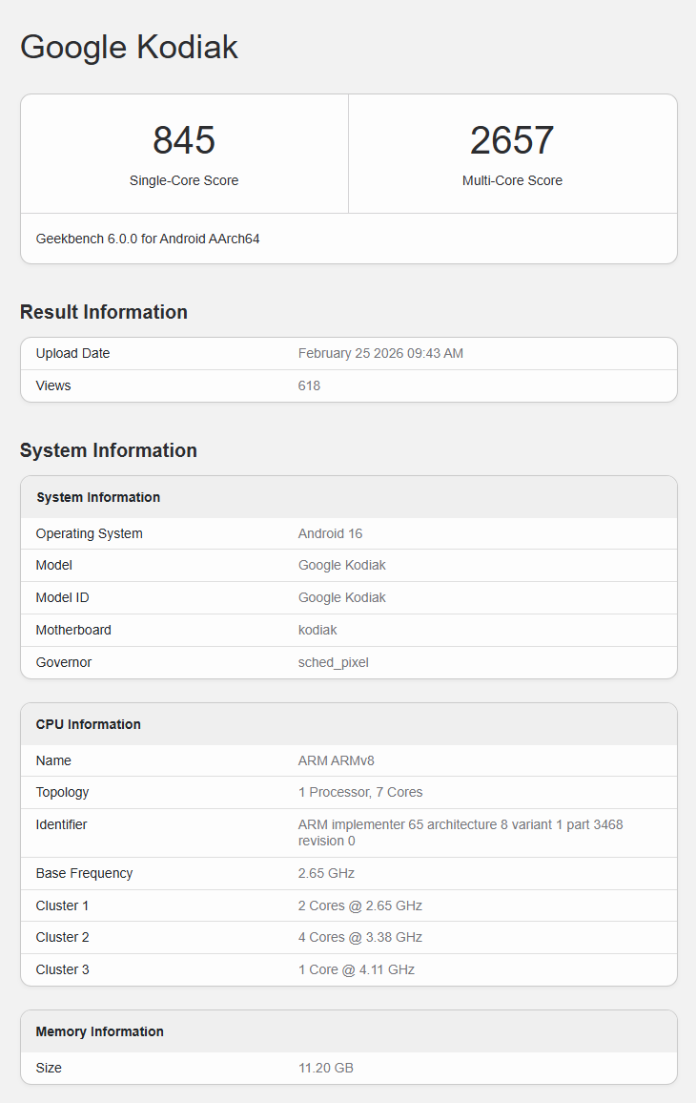
Task: Click the System Information table header
Action: pyautogui.click(x=98, y=497)
